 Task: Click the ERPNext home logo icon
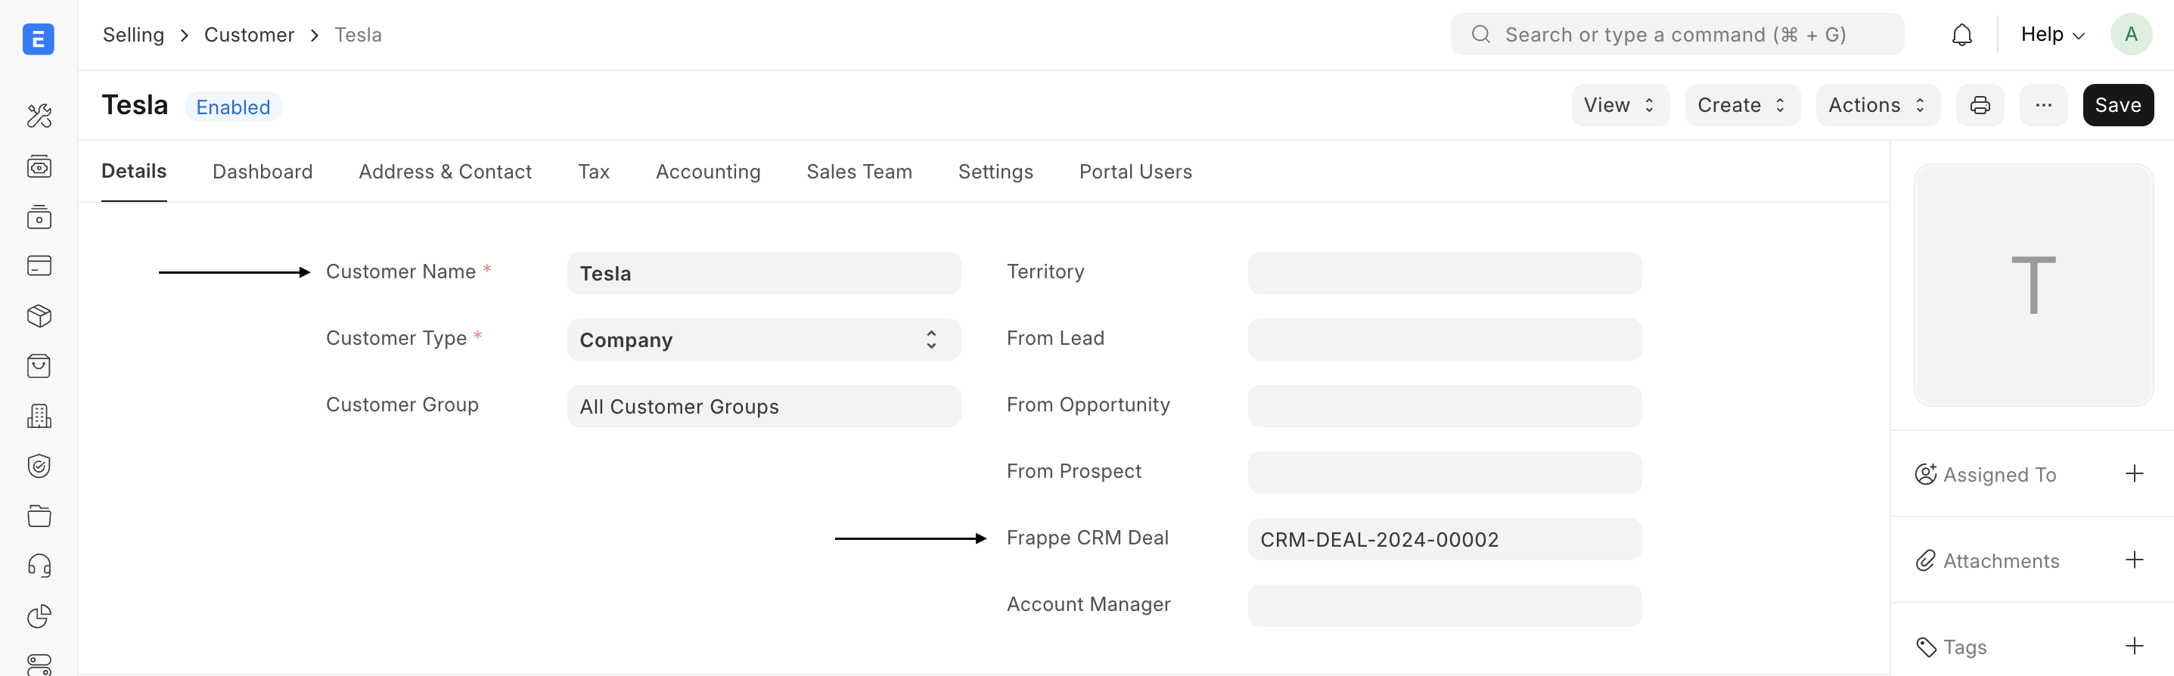pos(38,39)
